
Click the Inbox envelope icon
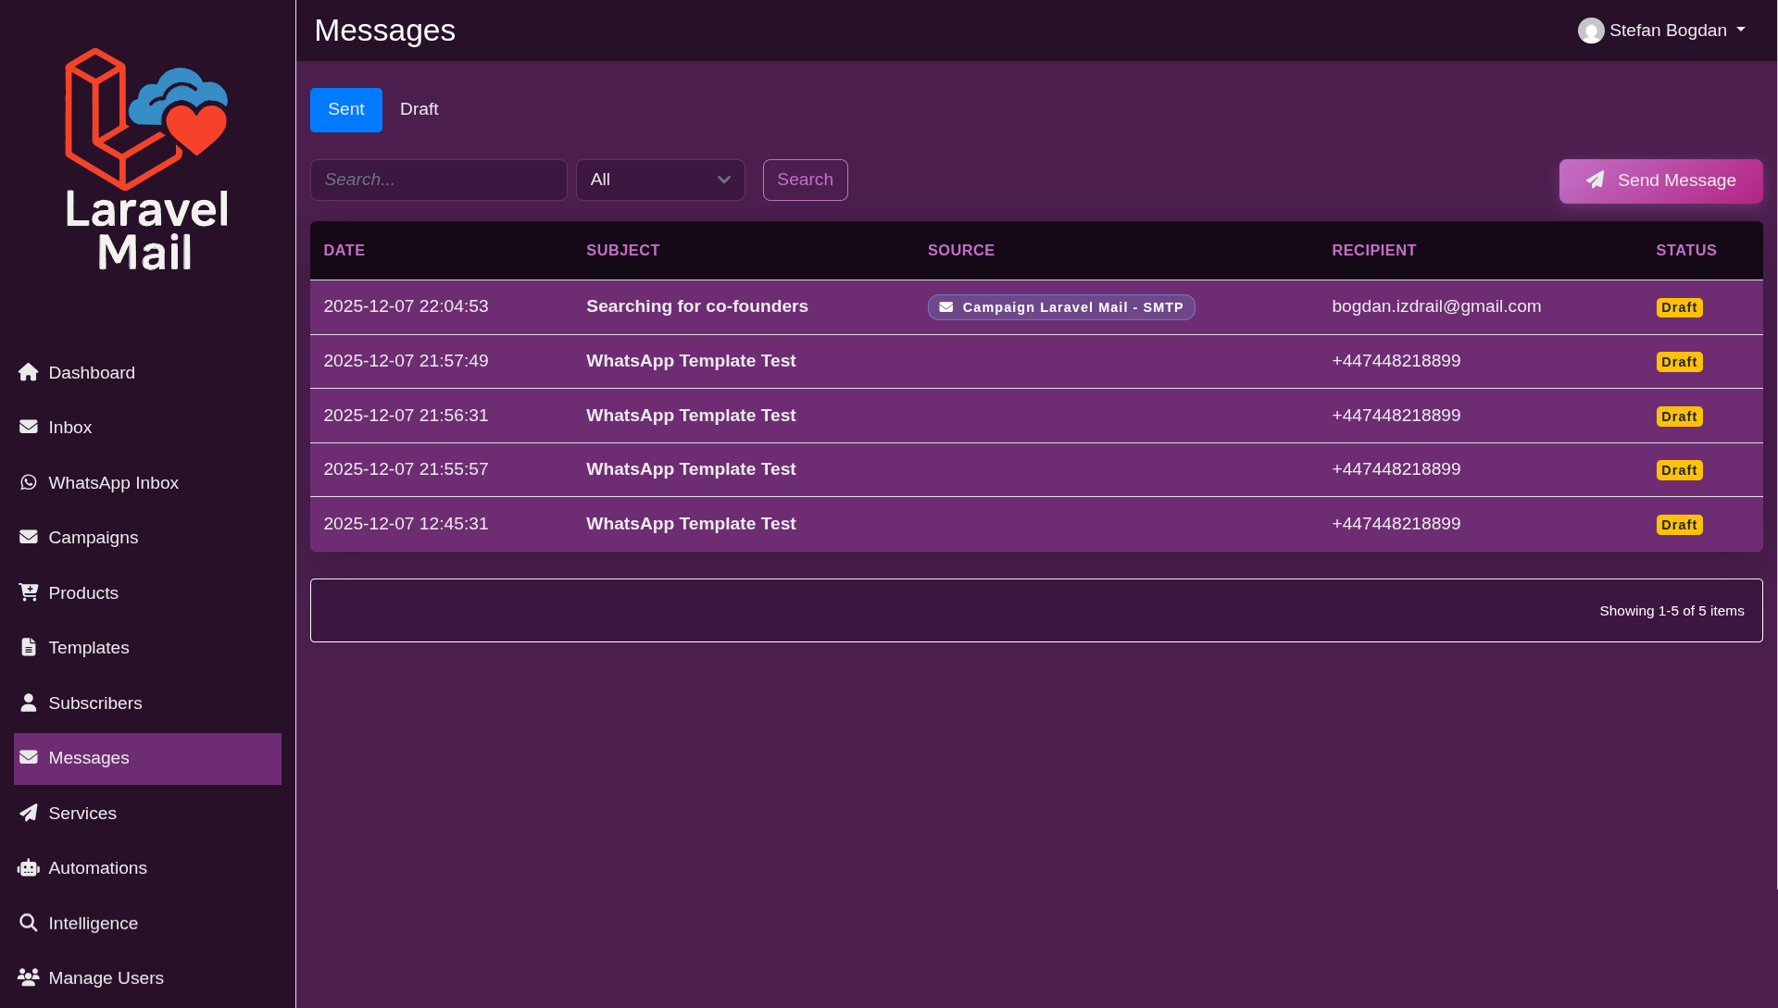point(29,427)
